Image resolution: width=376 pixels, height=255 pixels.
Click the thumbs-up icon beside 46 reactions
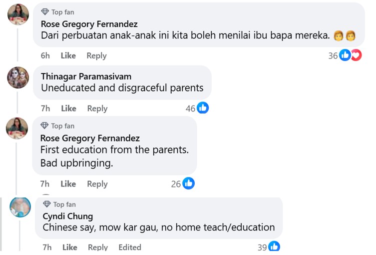[203, 108]
